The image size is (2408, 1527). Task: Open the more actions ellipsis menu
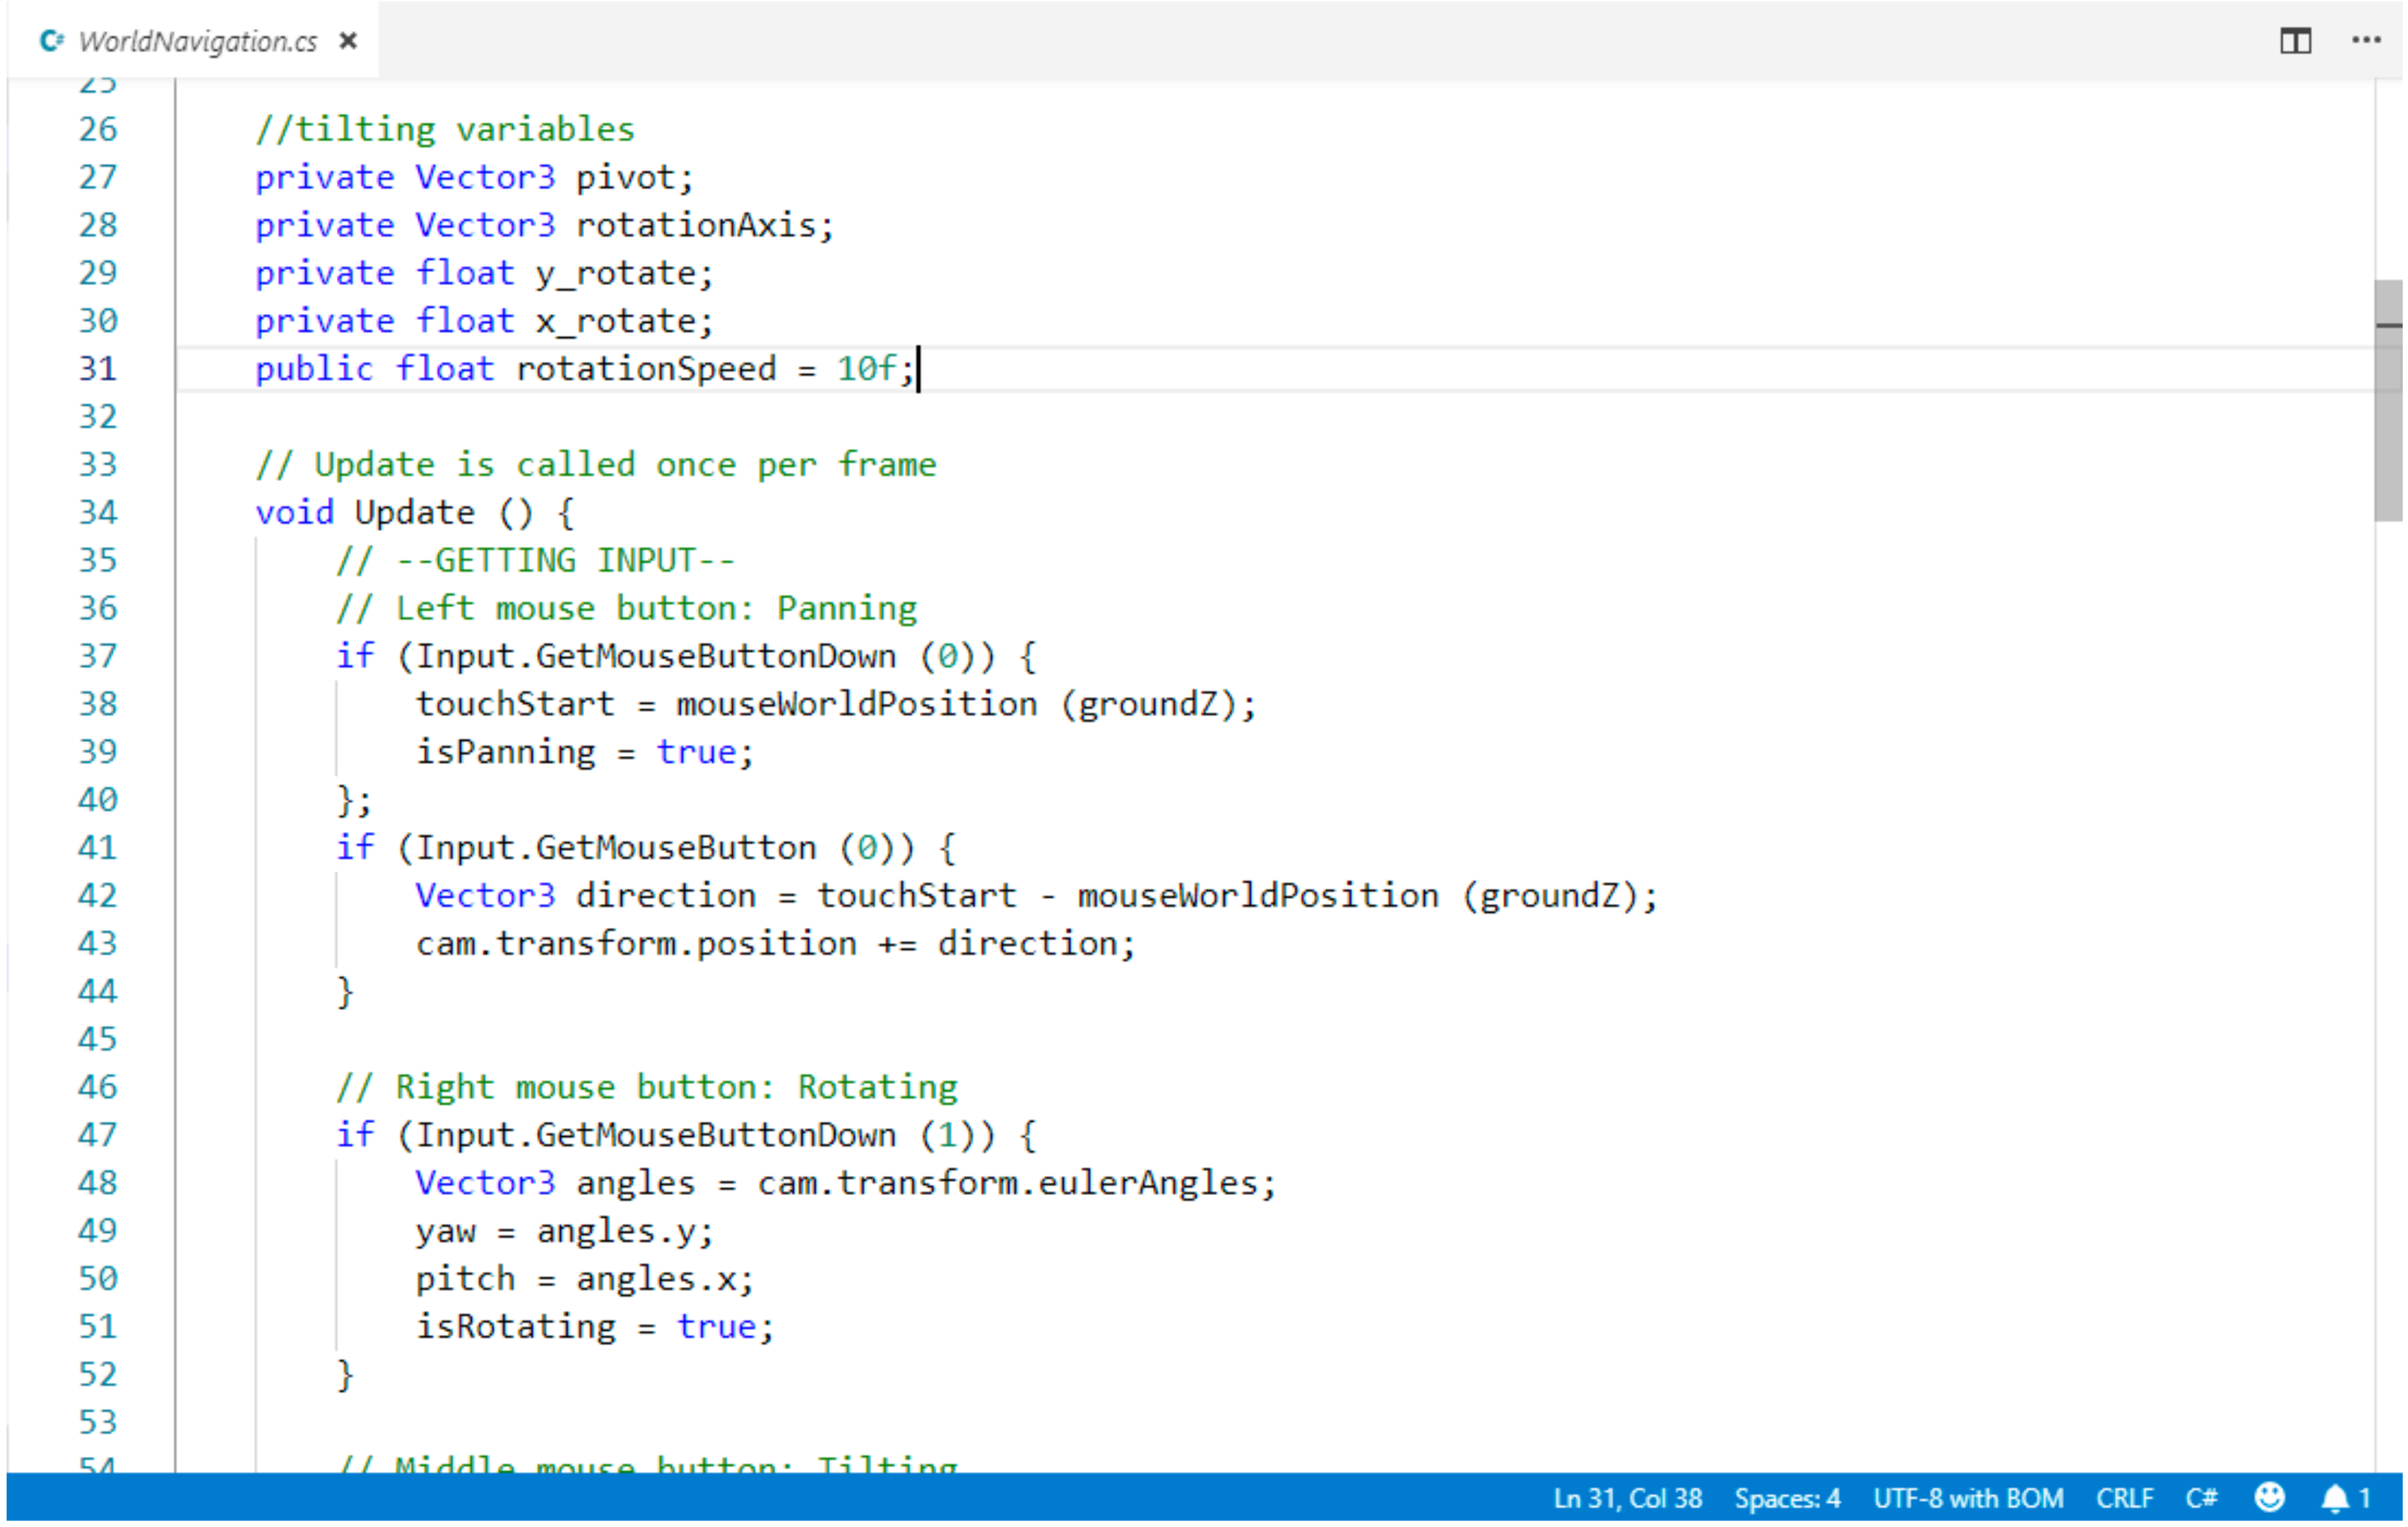click(2365, 40)
